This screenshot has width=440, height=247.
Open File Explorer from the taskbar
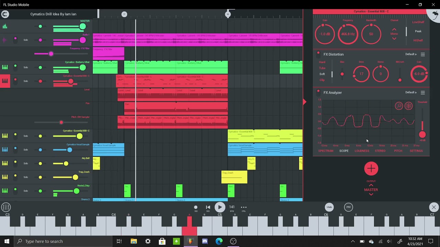point(134,242)
